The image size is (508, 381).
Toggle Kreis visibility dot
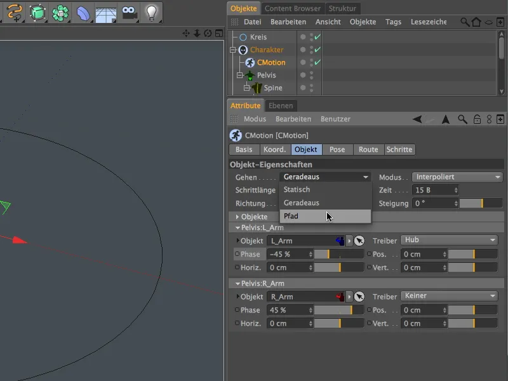point(303,37)
